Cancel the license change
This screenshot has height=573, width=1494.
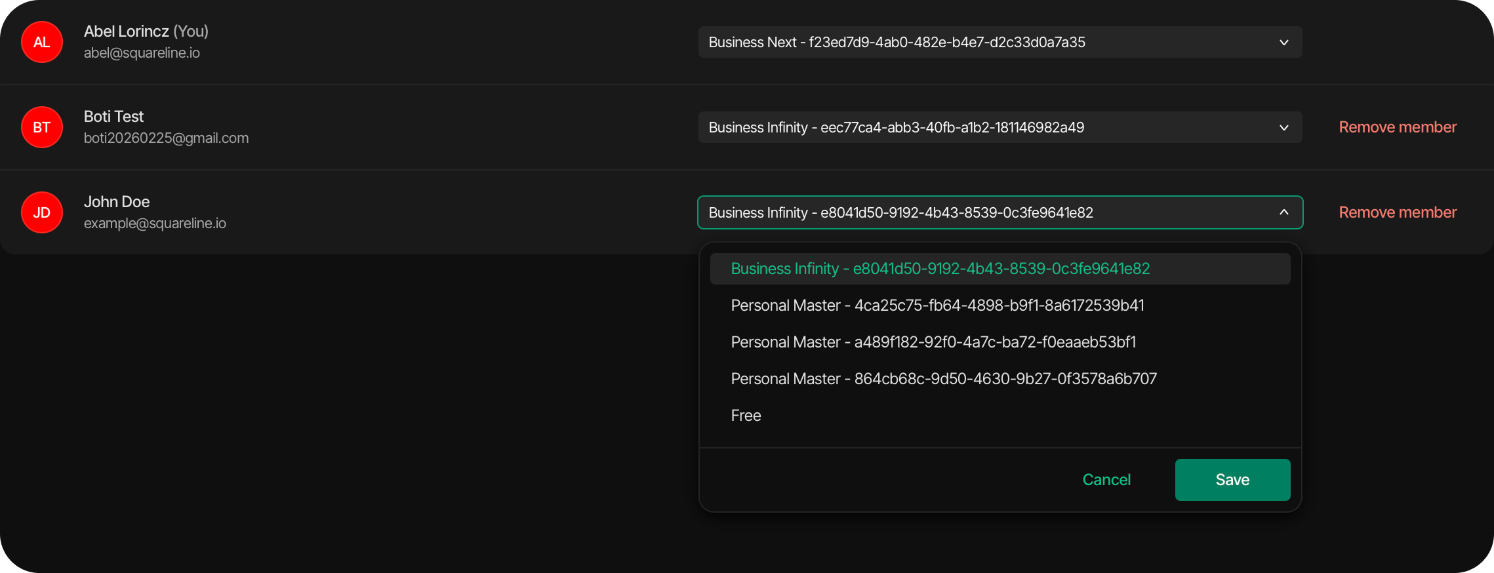tap(1106, 480)
